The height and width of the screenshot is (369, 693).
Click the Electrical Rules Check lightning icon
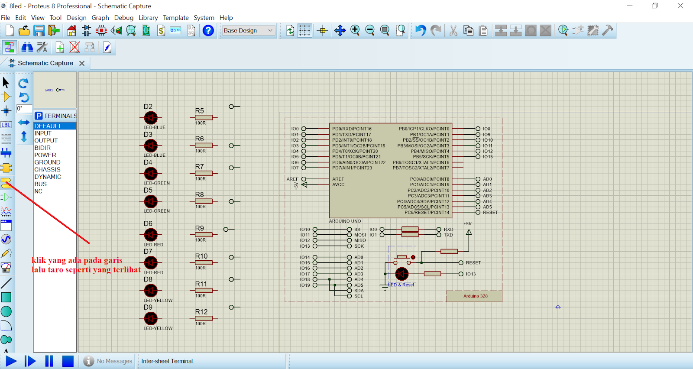tap(107, 47)
